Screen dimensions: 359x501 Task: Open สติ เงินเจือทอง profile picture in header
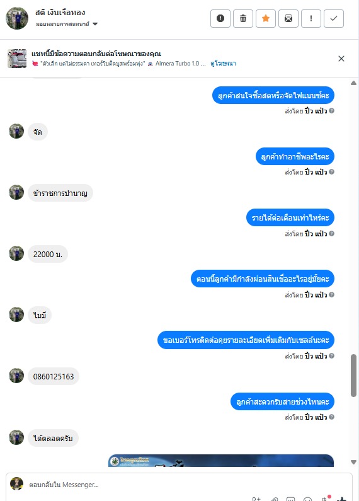coord(17,18)
